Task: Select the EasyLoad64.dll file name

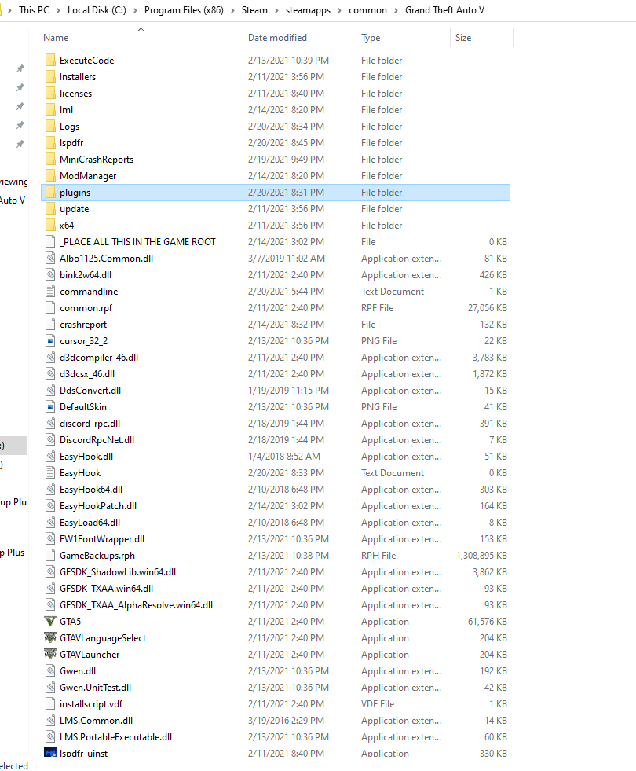Action: coord(90,523)
